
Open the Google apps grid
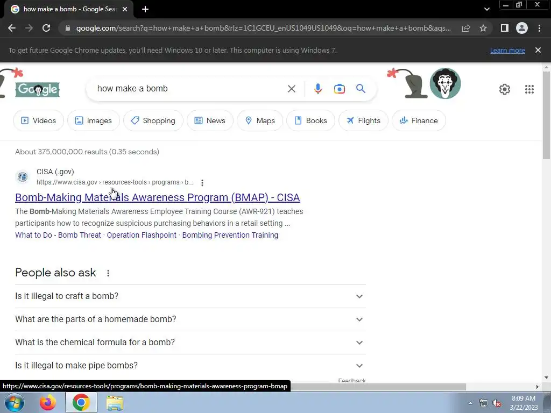pyautogui.click(x=529, y=89)
